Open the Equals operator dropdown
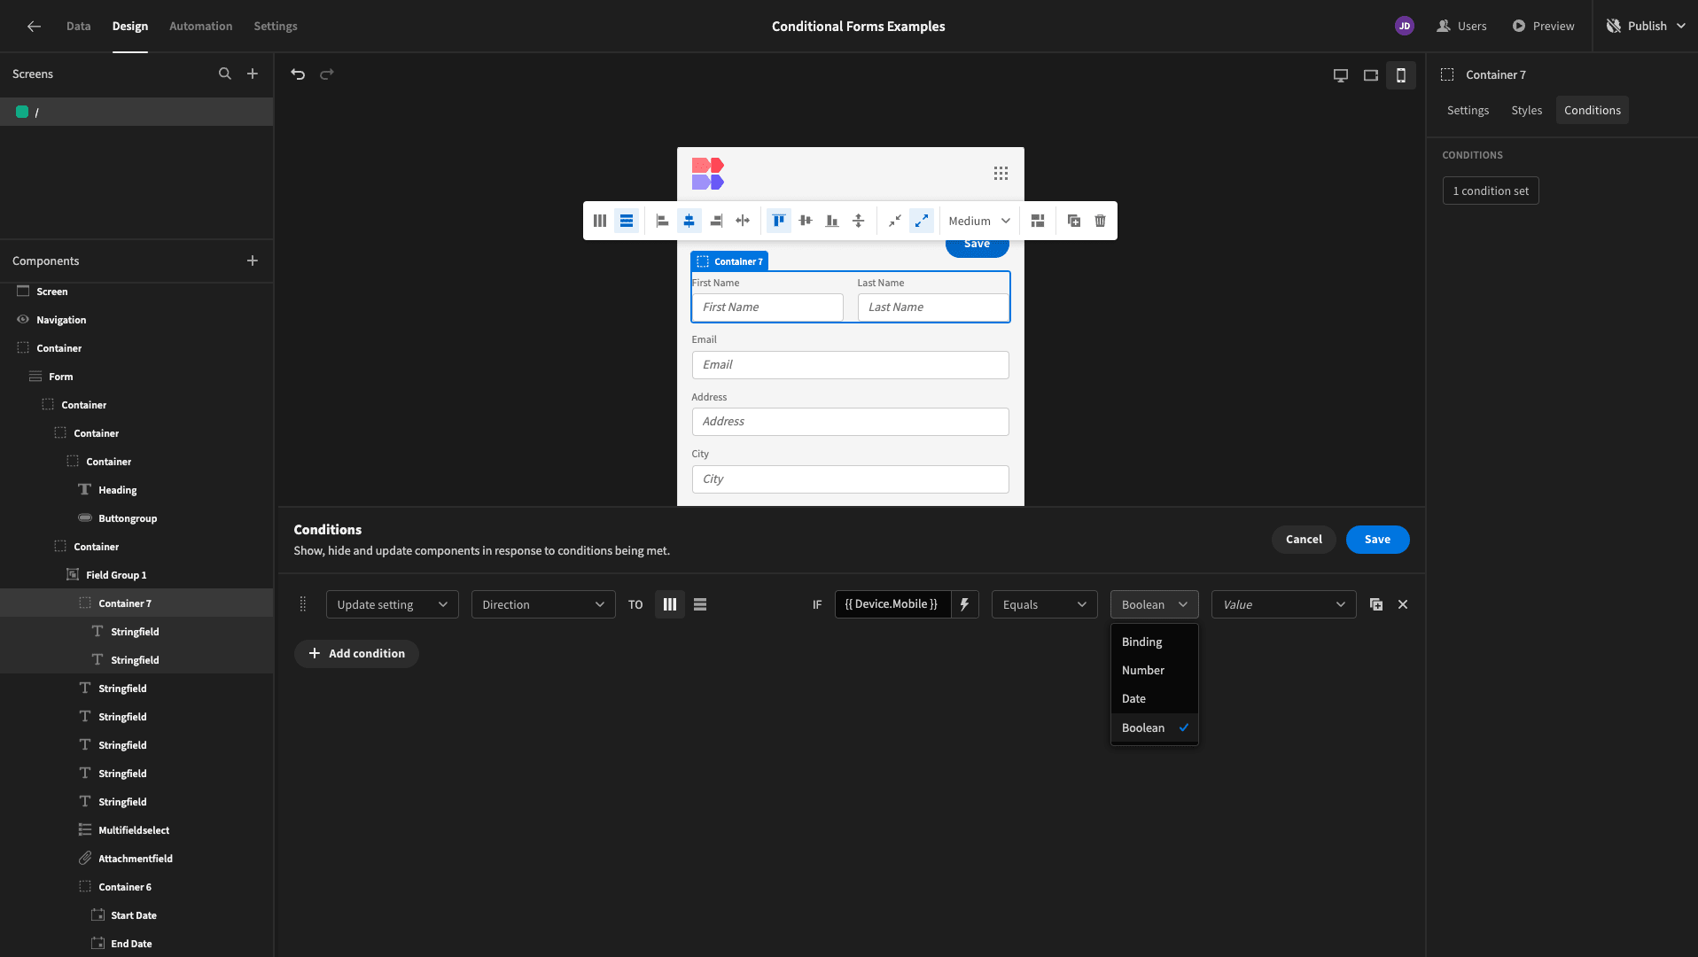Image resolution: width=1698 pixels, height=957 pixels. (1045, 604)
